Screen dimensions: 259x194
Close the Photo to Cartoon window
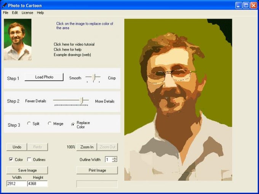[x=254, y=5]
